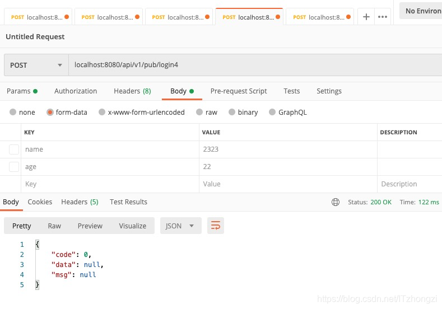442x309 pixels.
Task: Open the Authorization request tab
Action: (x=76, y=91)
